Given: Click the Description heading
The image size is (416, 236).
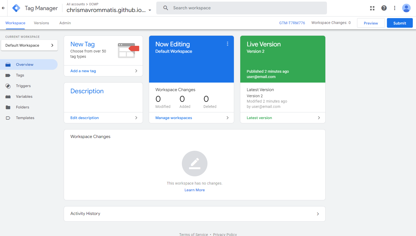Looking at the screenshot, I should [87, 91].
